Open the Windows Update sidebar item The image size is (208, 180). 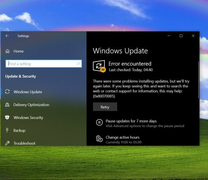[28, 92]
